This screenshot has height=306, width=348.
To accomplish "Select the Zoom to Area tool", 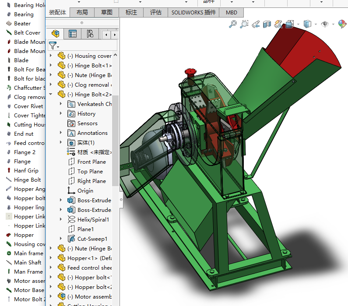I will [244, 24].
